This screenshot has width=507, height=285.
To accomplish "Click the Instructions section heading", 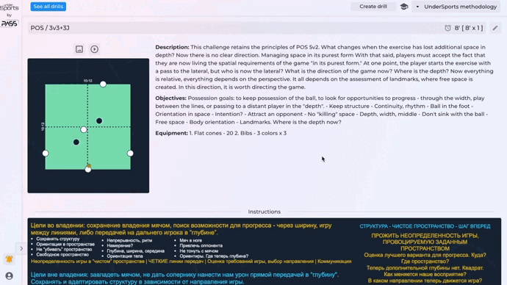I will coord(265,212).
